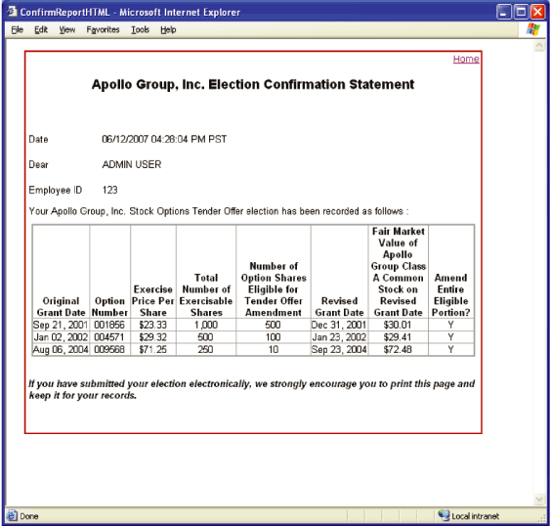Open the Favorites menu
This screenshot has height=526, width=551.
coord(103,30)
